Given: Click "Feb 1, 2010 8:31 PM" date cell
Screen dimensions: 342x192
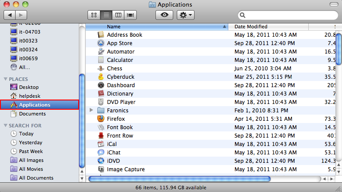Looking at the screenshot, I should [261, 110].
